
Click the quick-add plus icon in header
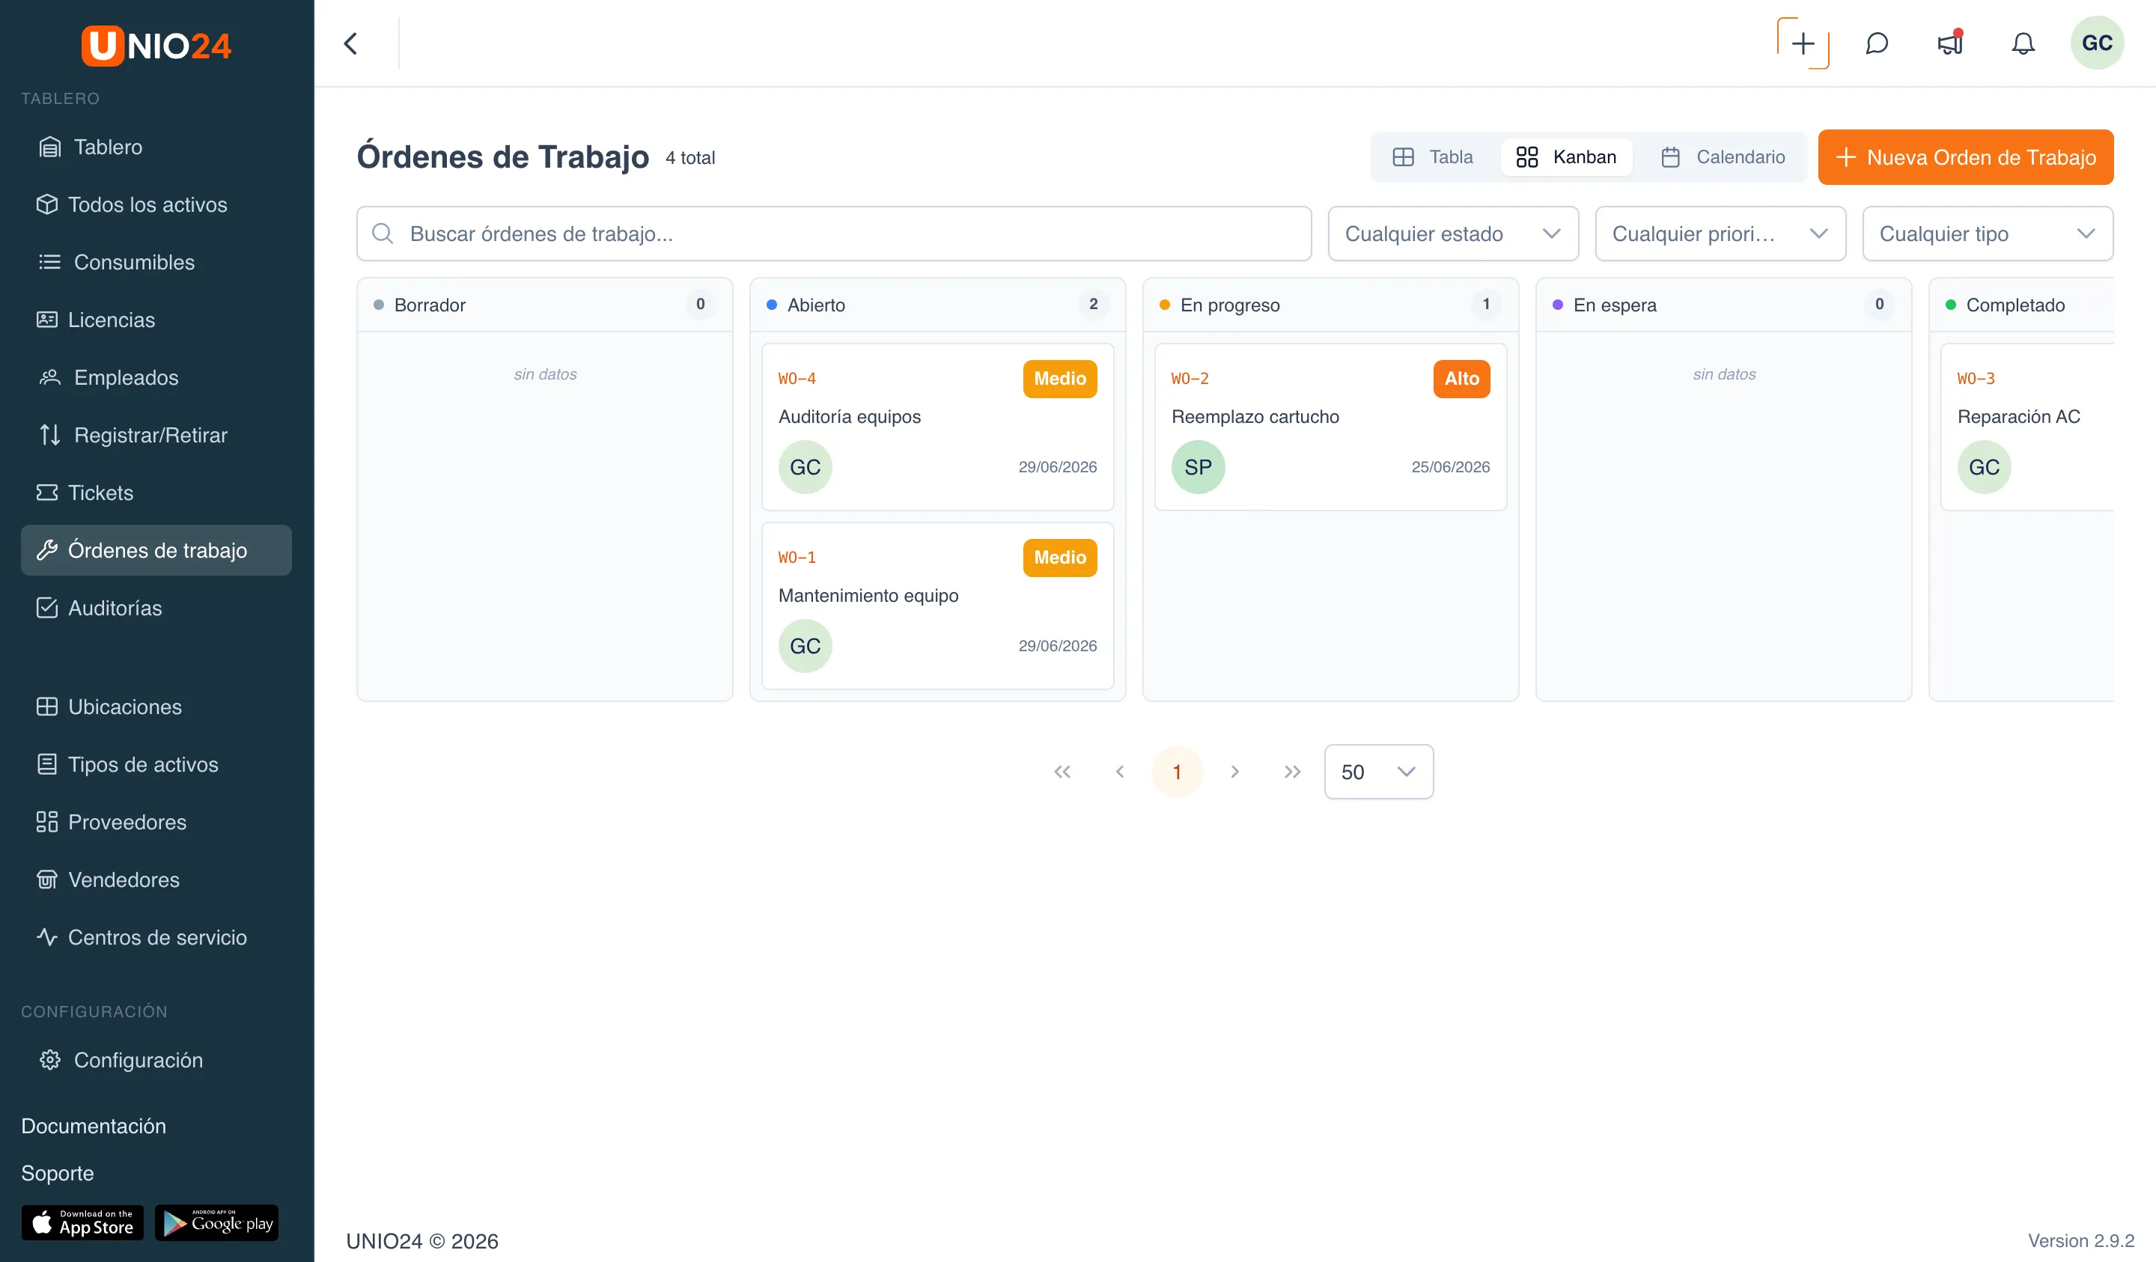[1803, 43]
